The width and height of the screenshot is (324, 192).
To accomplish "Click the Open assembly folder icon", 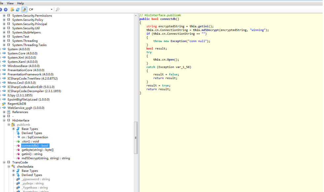I will pyautogui.click(x=13, y=10).
